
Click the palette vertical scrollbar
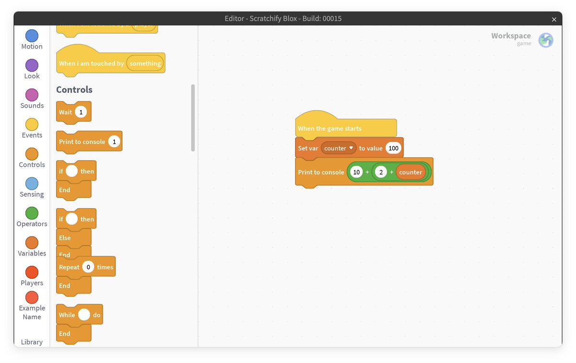tap(193, 118)
